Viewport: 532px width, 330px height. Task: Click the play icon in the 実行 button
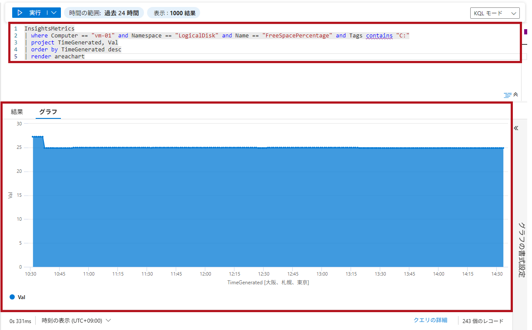20,13
